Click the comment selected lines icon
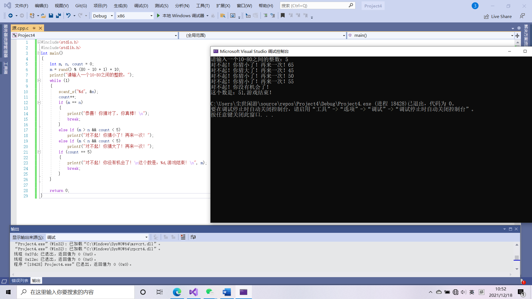The width and height of the screenshot is (532, 299). [265, 16]
